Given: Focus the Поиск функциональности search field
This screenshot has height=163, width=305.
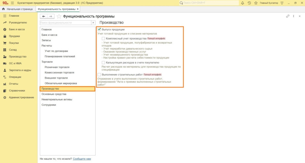Looking at the screenshot, I should 66,23.
